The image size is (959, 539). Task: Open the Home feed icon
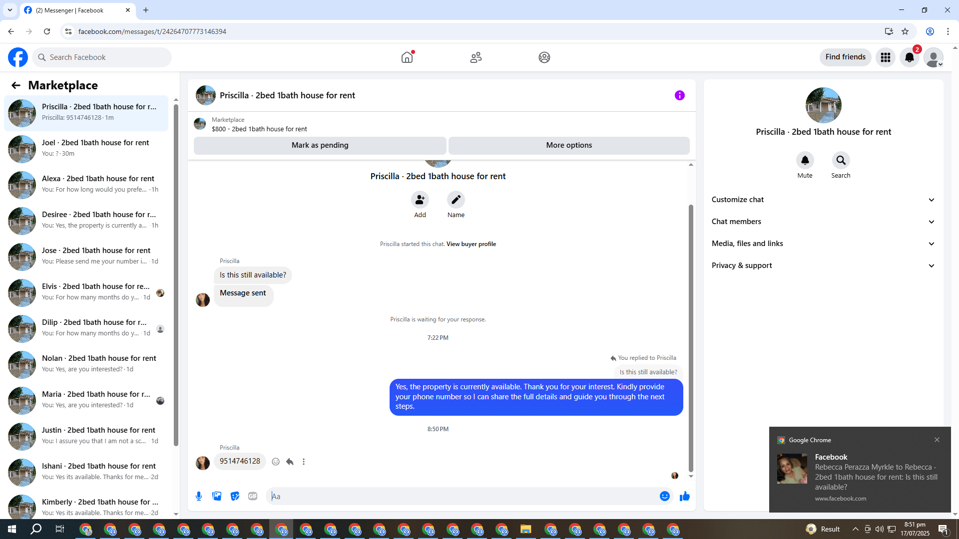point(407,57)
